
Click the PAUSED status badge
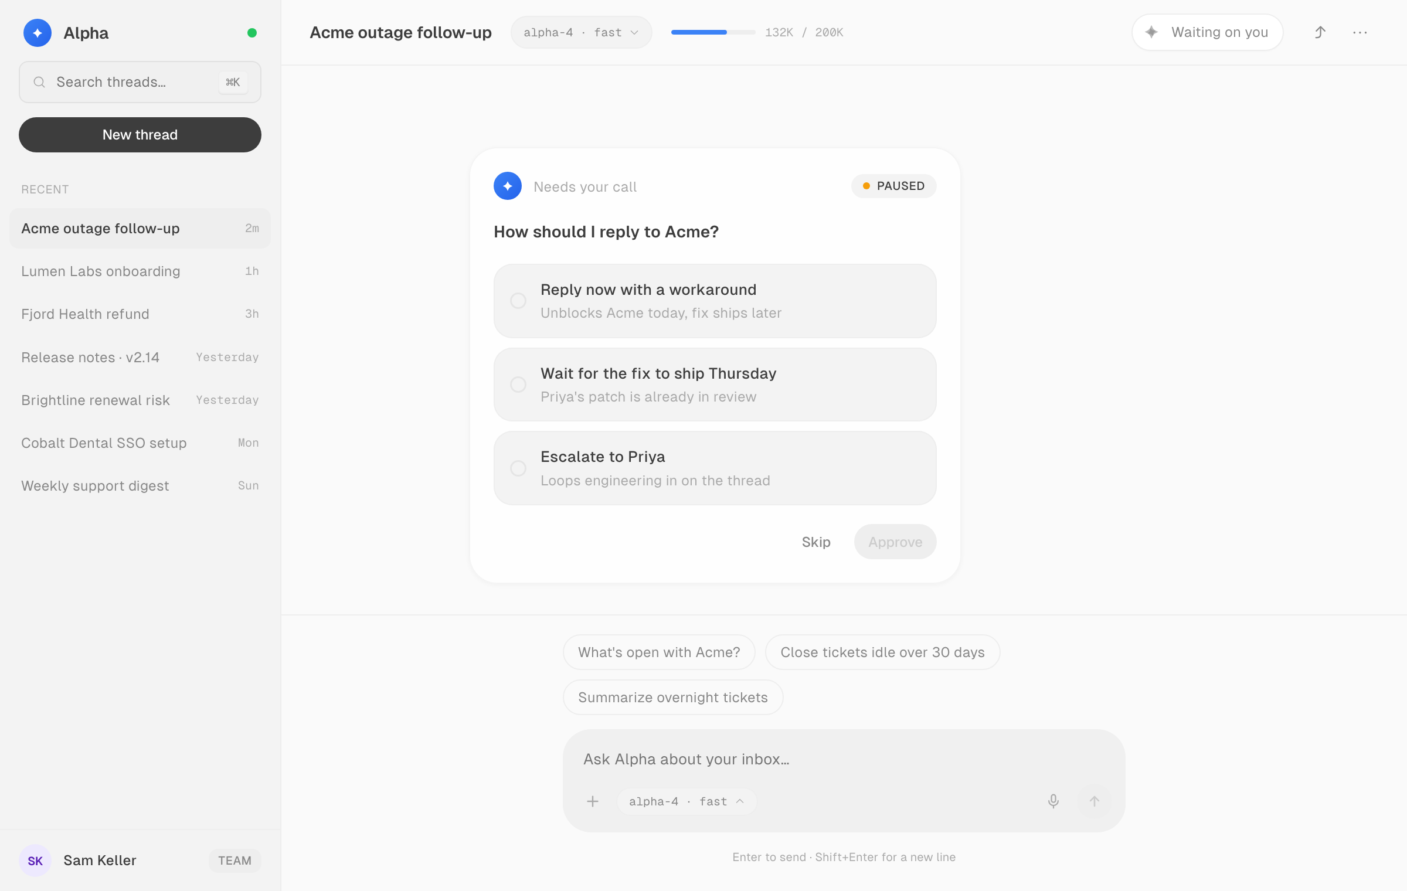pos(894,186)
